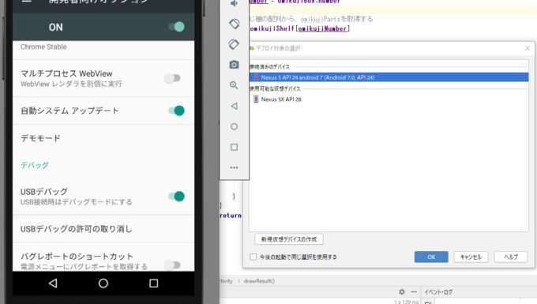537x304 pixels.
Task: Check 今後の起動で同じ選択を使用する checkbox
Action: point(253,257)
